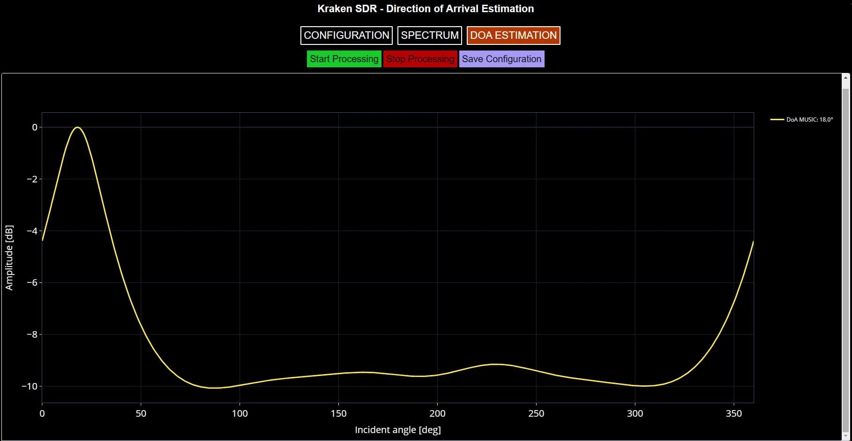Click the scrollbar down arrow
The height and width of the screenshot is (441, 852).
click(x=845, y=436)
